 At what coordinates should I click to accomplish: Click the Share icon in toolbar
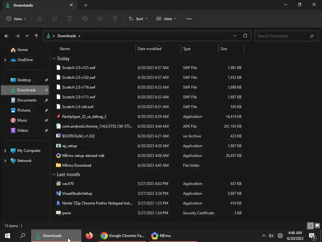coord(100,19)
